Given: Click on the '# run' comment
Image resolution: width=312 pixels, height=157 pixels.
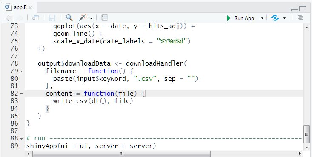Looking at the screenshot, I should pyautogui.click(x=36, y=138).
